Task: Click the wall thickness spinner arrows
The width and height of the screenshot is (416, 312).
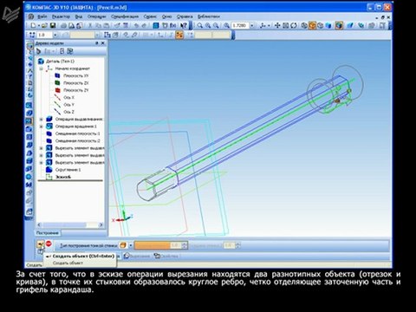Action: click(x=185, y=245)
